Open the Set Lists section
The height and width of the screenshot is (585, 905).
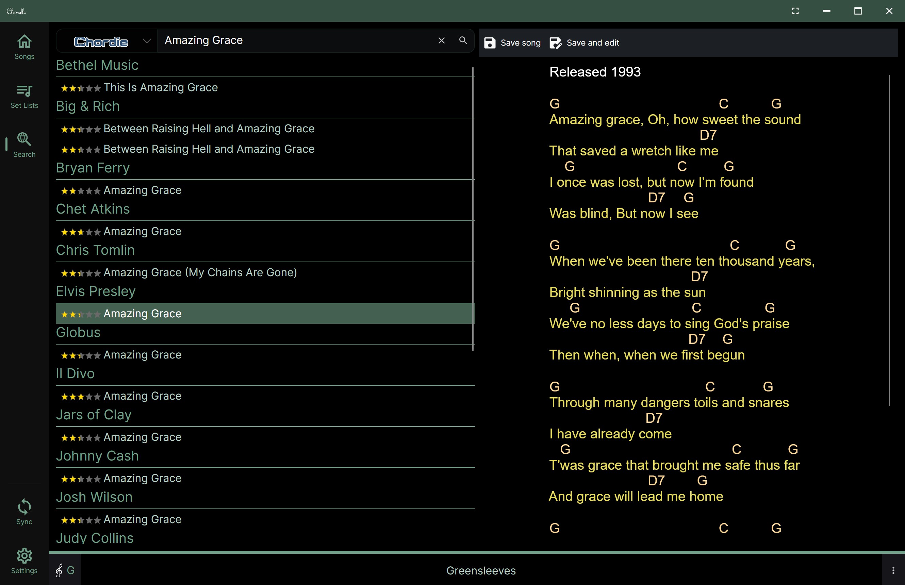point(24,96)
